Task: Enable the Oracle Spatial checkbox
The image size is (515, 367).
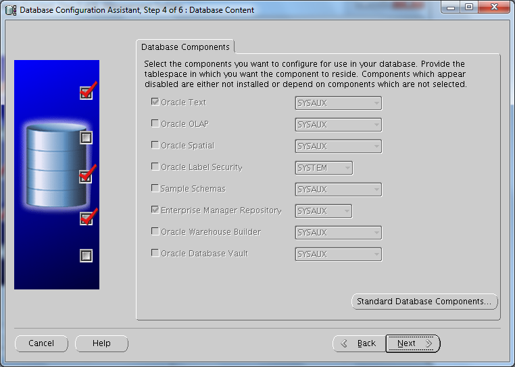Action: coord(155,146)
